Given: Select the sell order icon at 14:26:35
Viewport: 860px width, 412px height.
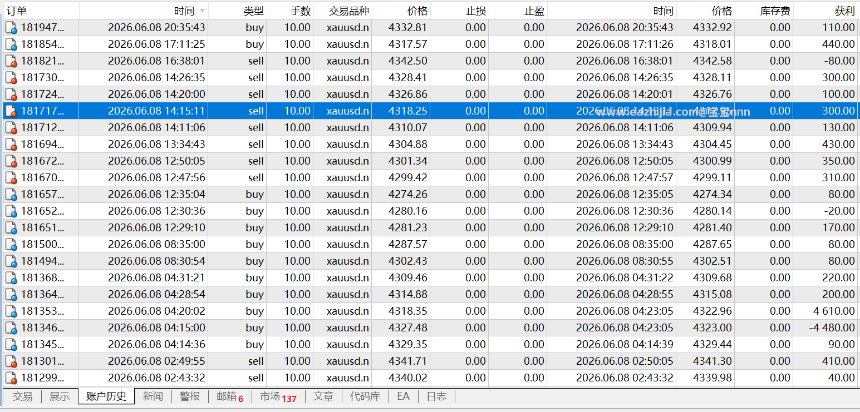Looking at the screenshot, I should [11, 78].
